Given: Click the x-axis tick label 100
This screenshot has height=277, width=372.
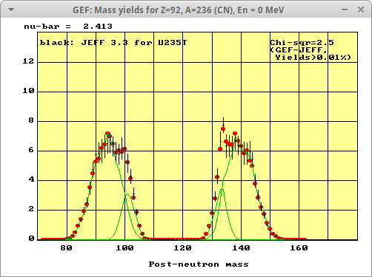Looking at the screenshot, I should [x=124, y=247].
